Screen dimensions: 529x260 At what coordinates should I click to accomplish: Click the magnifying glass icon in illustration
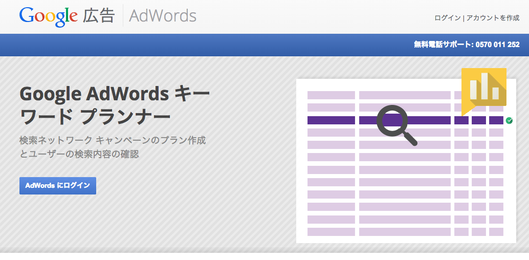coord(397,125)
